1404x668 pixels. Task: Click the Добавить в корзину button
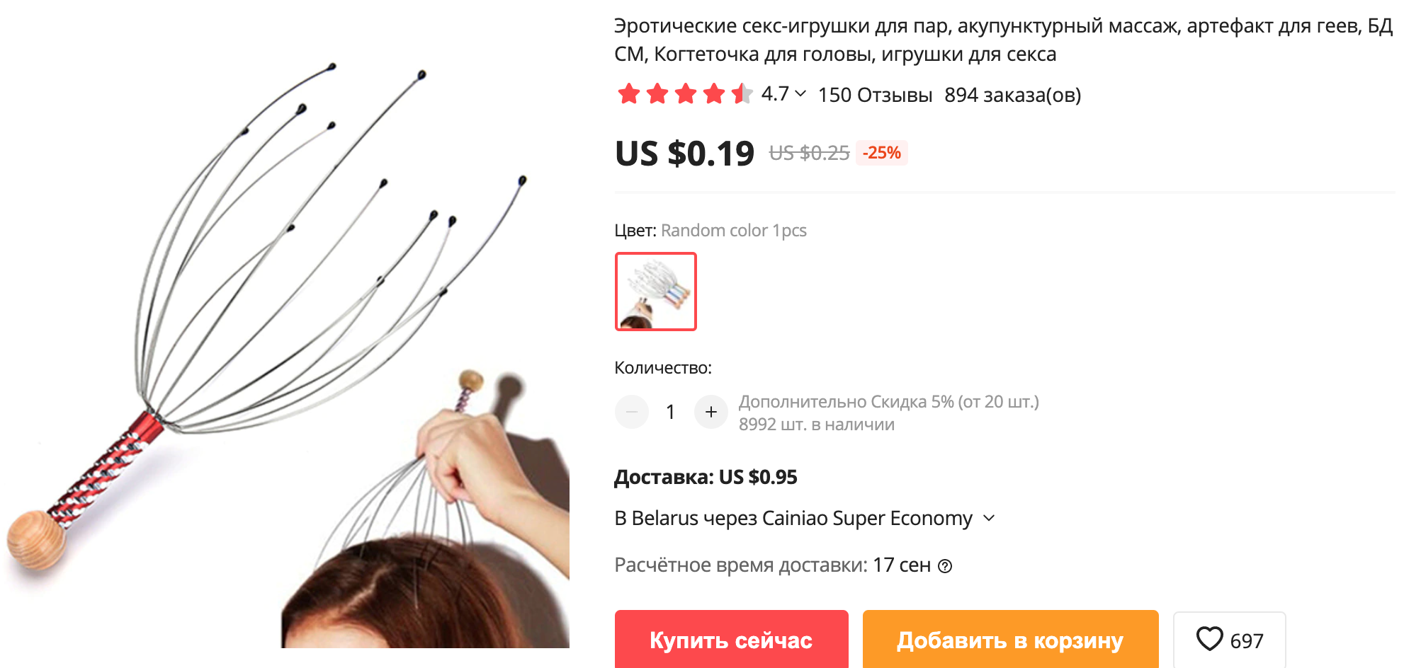[x=1010, y=639]
